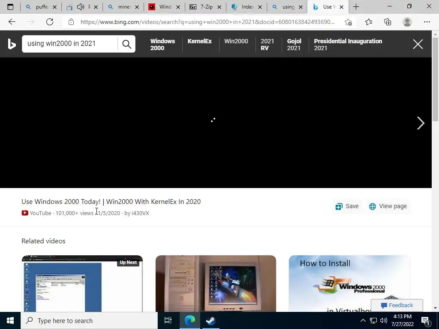Select the Gojol 2021 suggestion

[294, 45]
